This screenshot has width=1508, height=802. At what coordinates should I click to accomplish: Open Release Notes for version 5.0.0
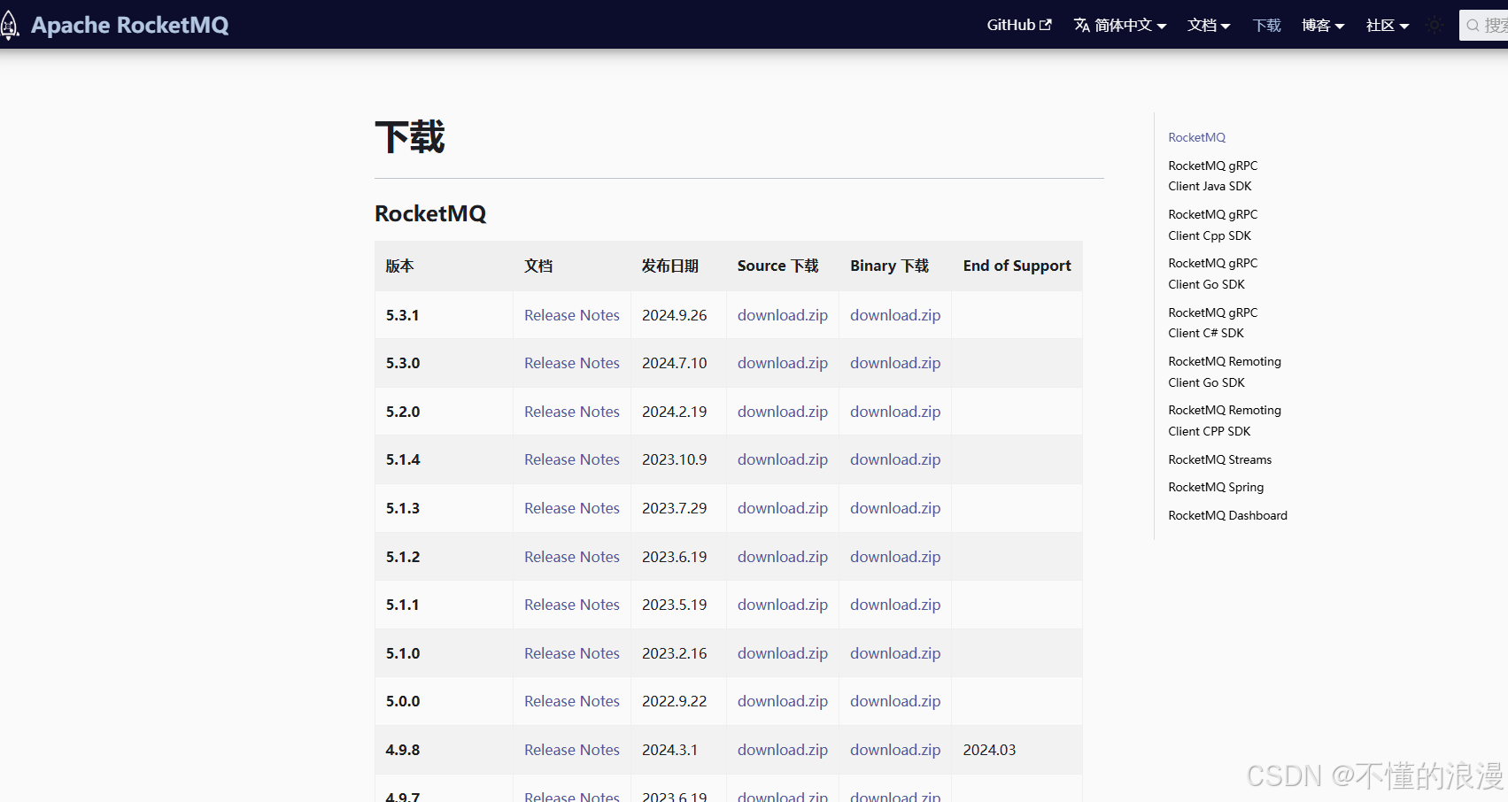pos(572,701)
